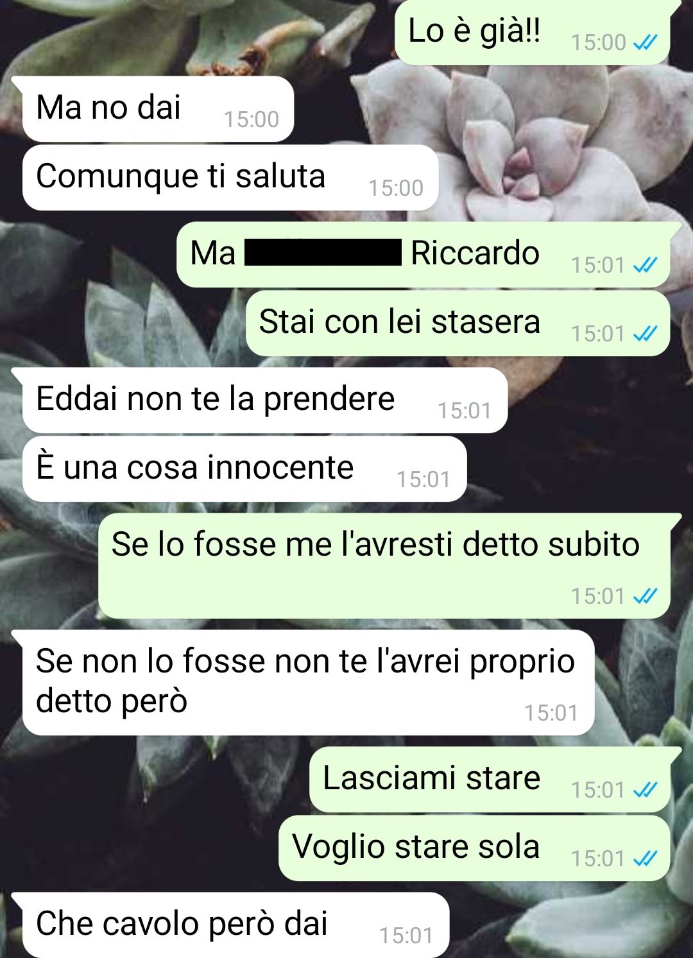Select the "Ma no dai" message bubble
693x958 pixels.
pos(158,109)
